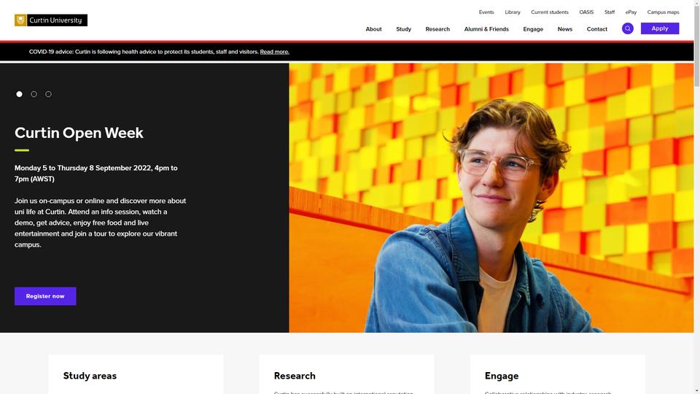Screen dimensions: 700x394
Task: Go to OASIS portal link
Action: [586, 12]
